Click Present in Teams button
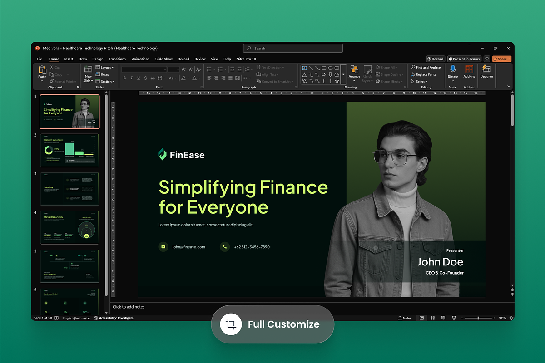Screen dimensions: 545x363 (464, 59)
